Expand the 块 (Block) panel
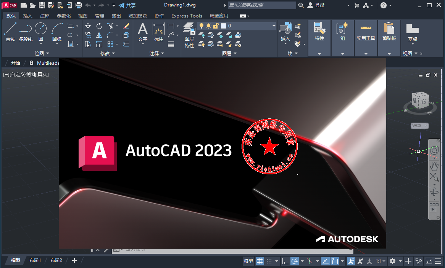Screen dimensions: 445x268 click(x=293, y=53)
